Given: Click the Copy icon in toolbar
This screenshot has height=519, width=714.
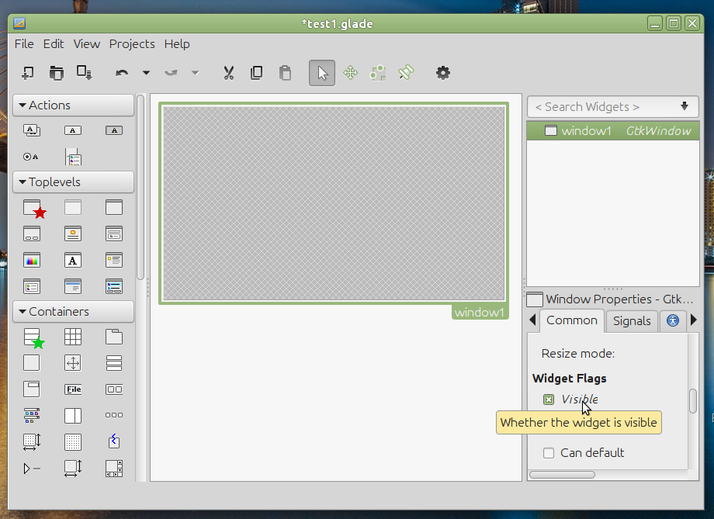Looking at the screenshot, I should pos(256,73).
